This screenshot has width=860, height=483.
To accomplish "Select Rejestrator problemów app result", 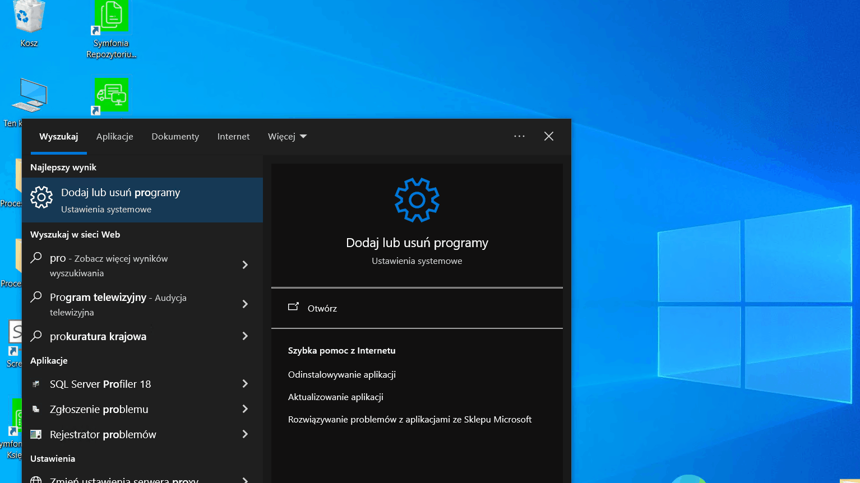I will [142, 434].
